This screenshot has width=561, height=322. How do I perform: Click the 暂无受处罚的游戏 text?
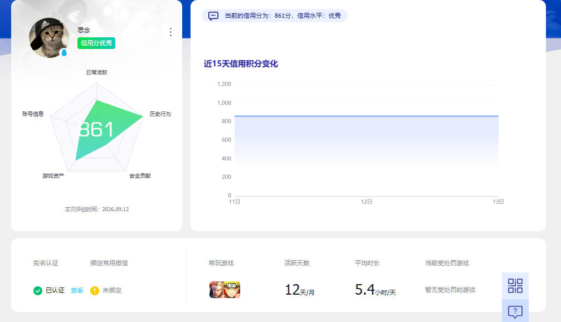coord(450,290)
